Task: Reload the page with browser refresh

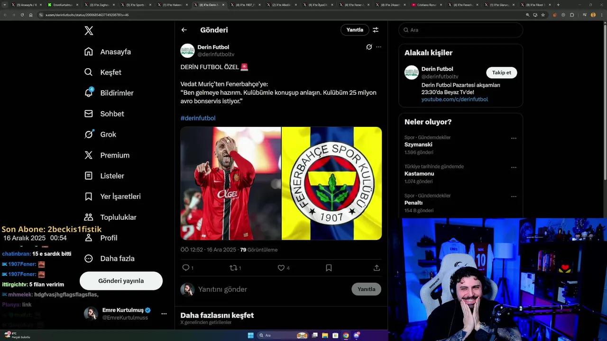Action: click(x=22, y=15)
